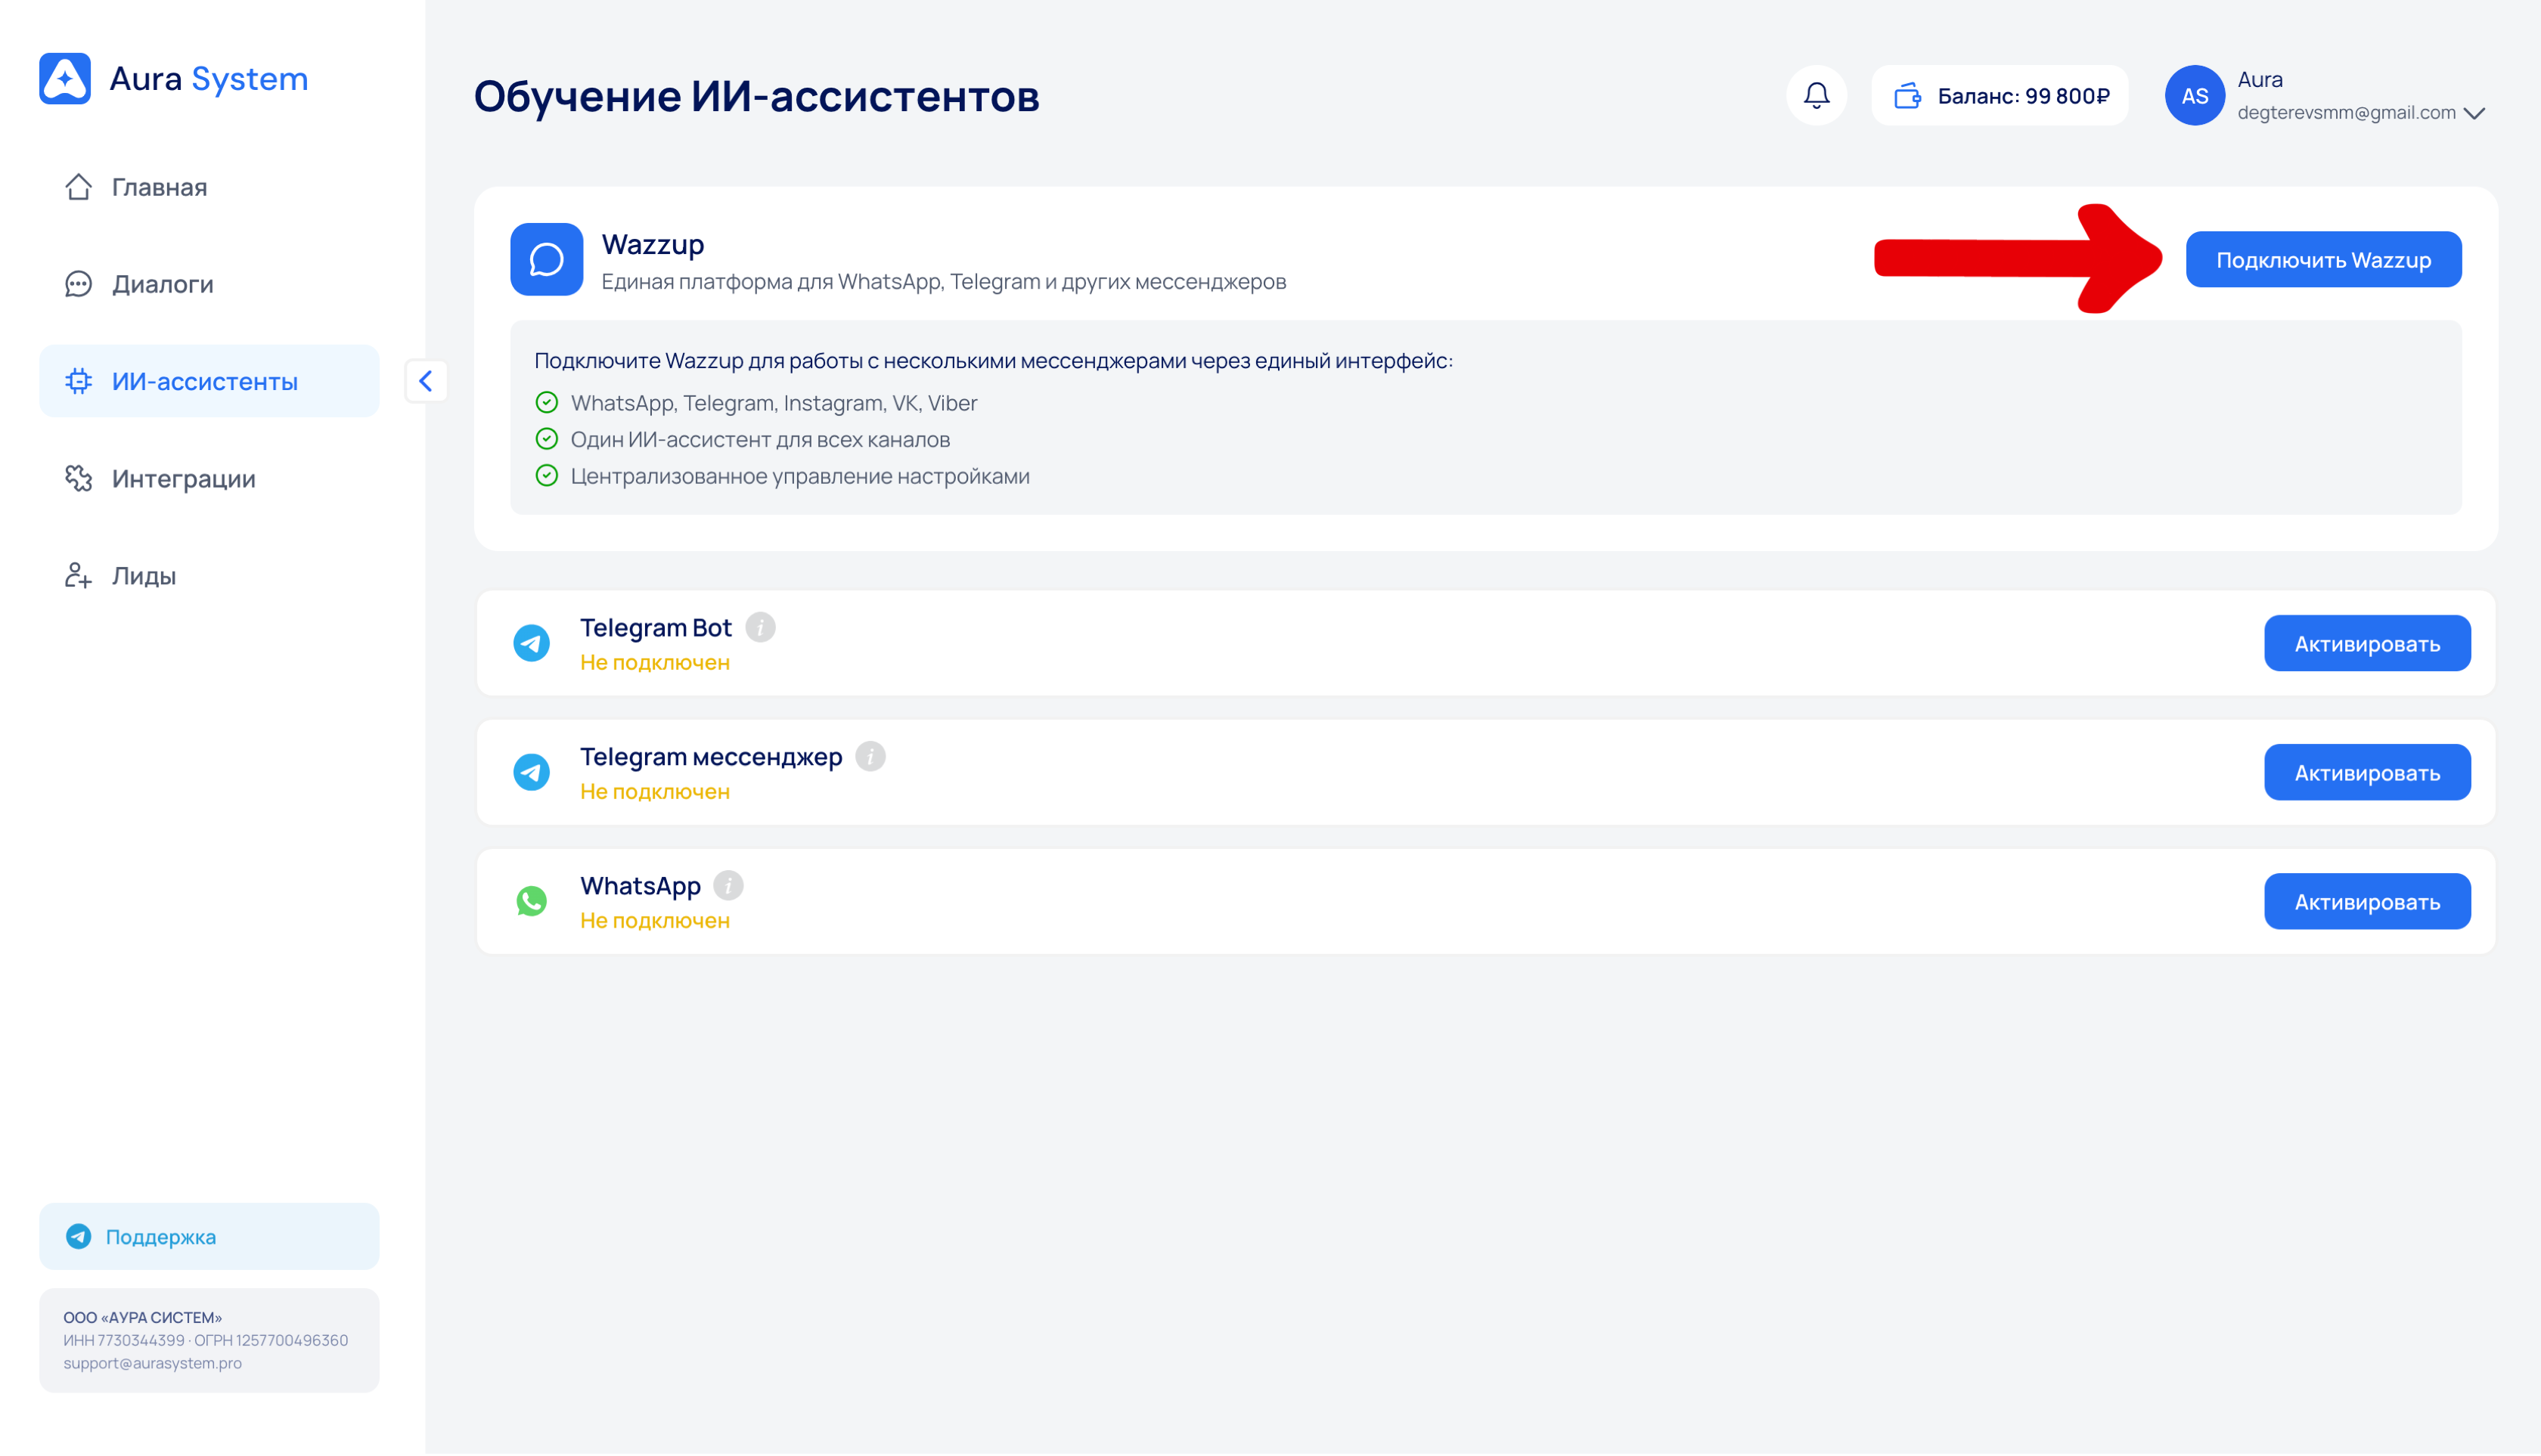Select the ИИ-ассистенты sidebar item

tap(205, 381)
